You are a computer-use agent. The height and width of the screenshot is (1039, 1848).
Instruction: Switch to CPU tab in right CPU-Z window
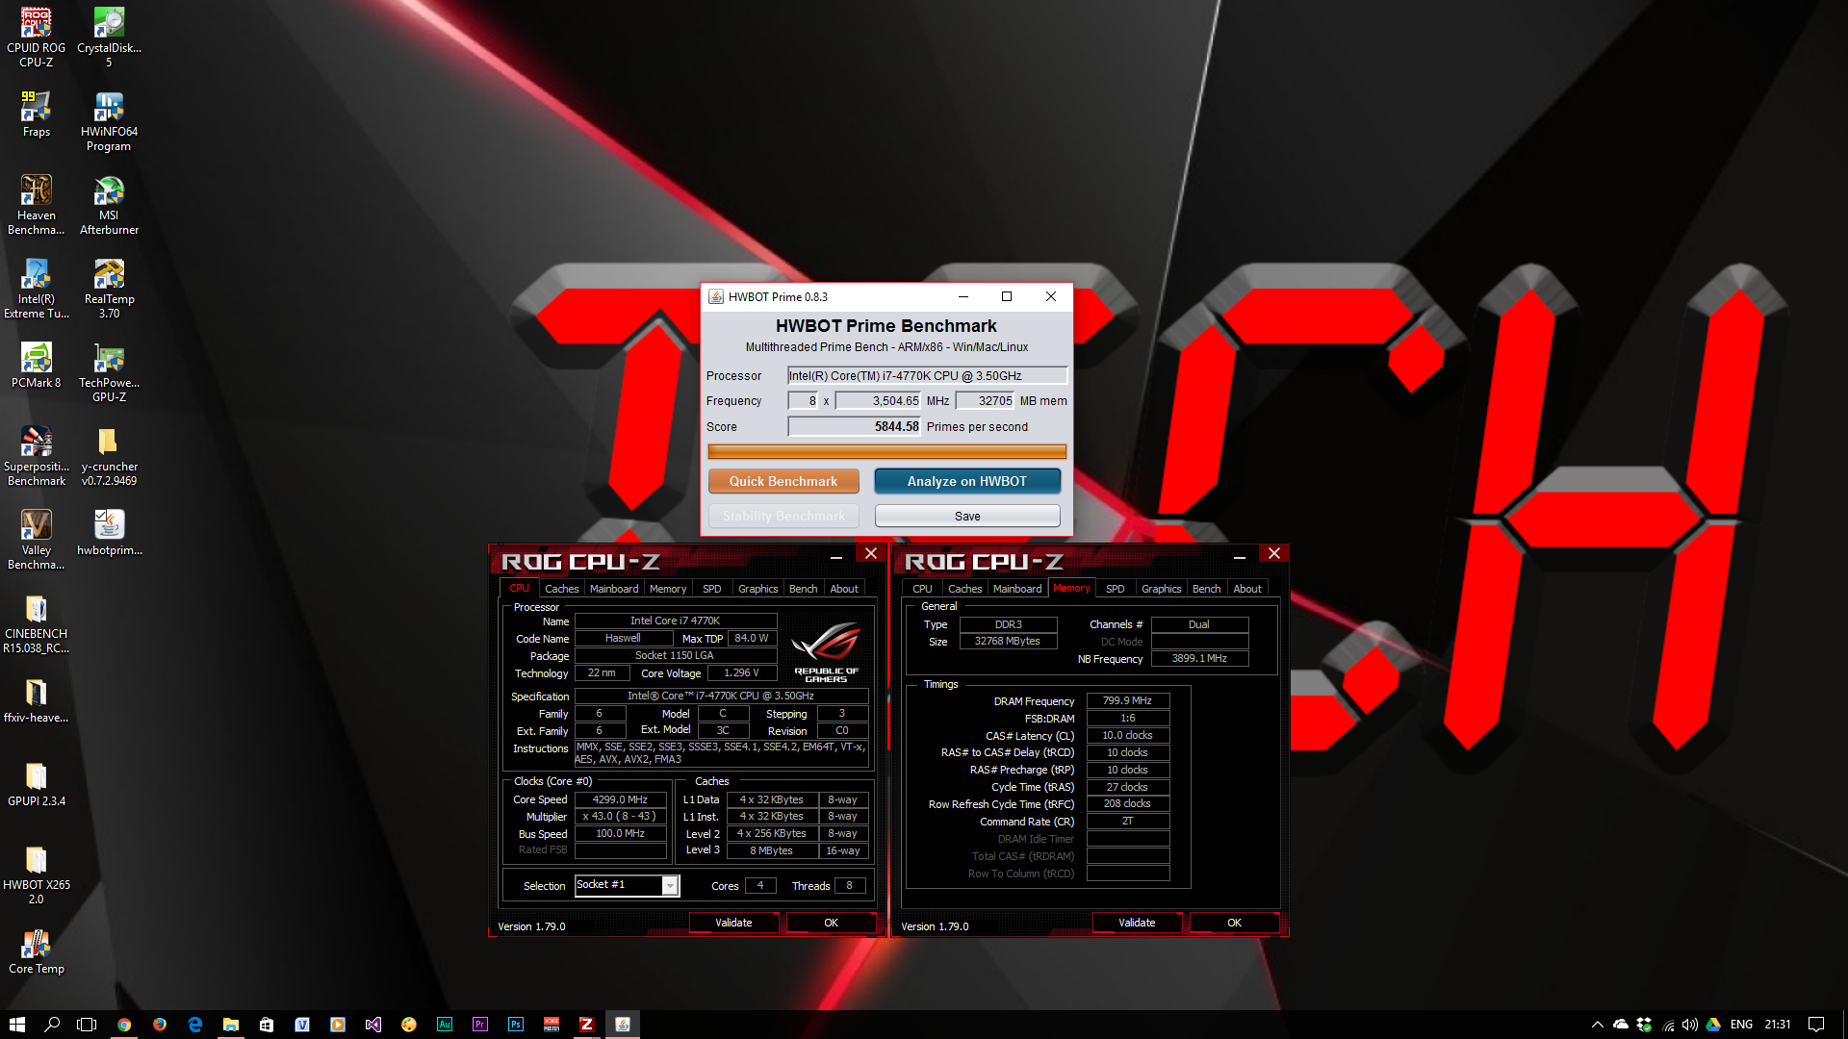(922, 589)
